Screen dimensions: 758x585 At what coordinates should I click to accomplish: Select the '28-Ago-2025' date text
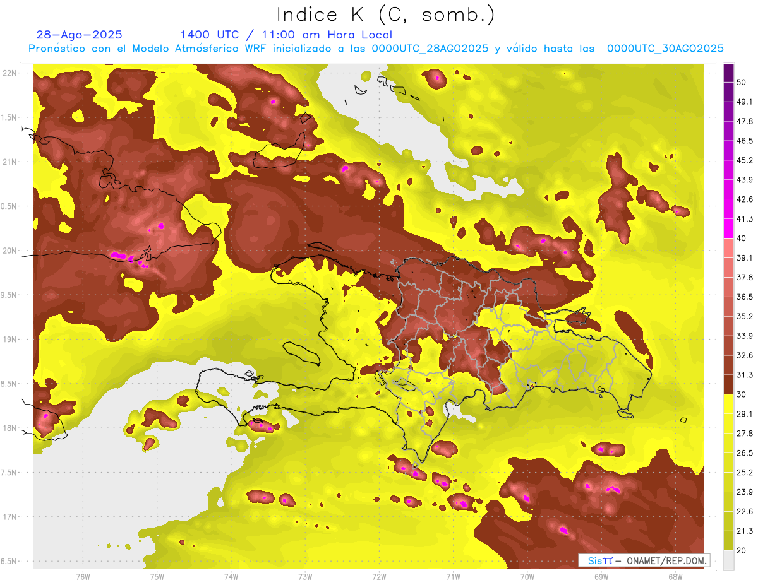point(80,35)
